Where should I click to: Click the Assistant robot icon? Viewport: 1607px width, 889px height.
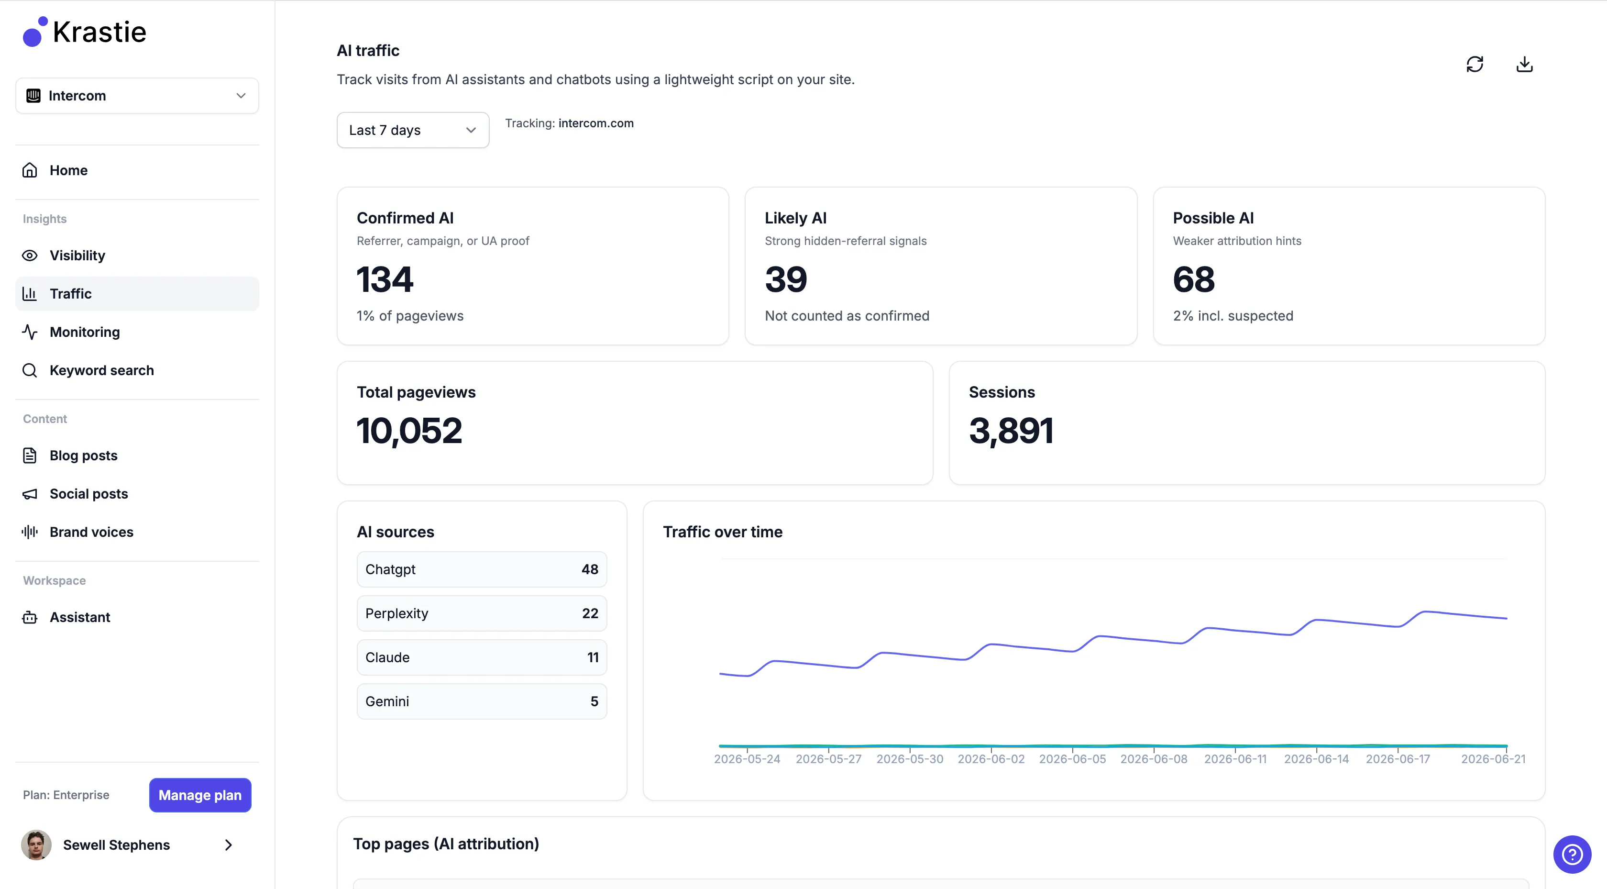coord(29,617)
